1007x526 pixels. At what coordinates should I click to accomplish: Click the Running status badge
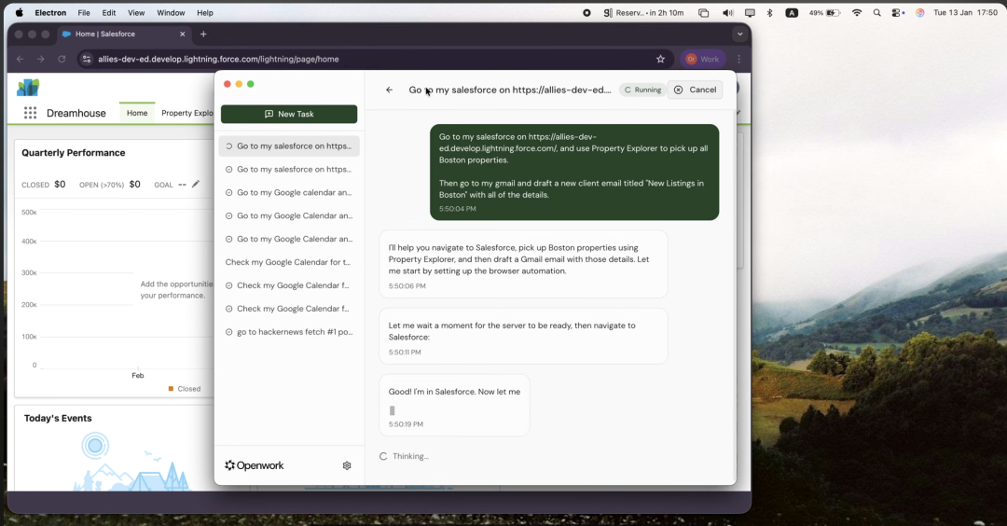(642, 90)
